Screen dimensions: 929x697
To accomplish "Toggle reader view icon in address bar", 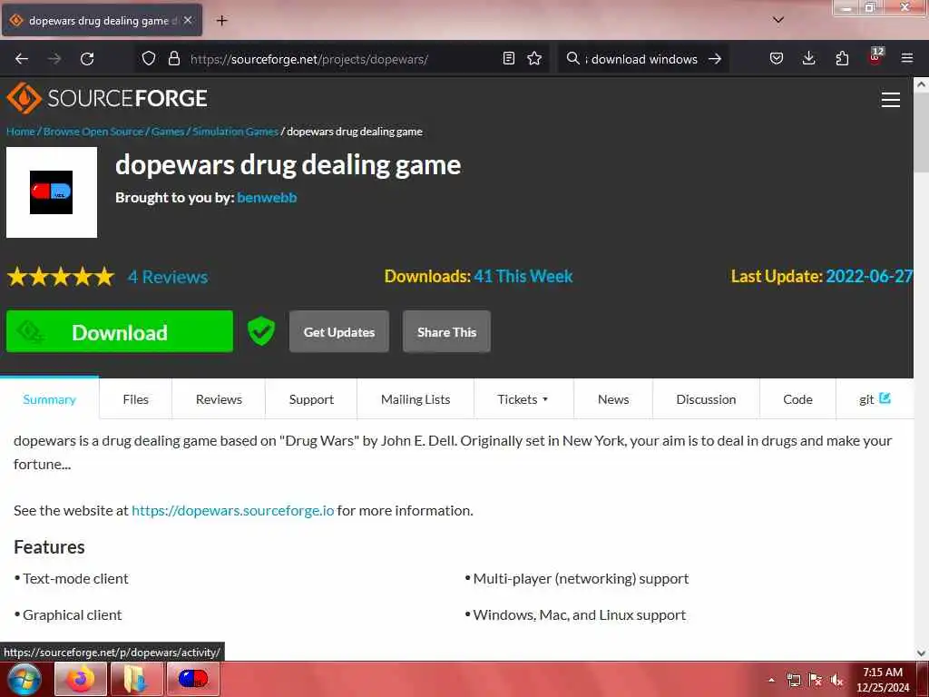I will coord(508,58).
